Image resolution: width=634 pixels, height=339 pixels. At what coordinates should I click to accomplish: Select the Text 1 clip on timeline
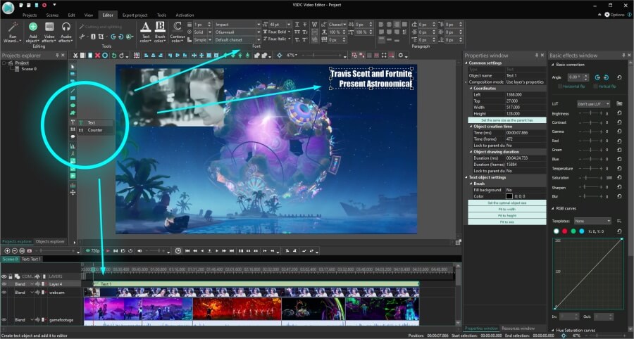pos(256,284)
